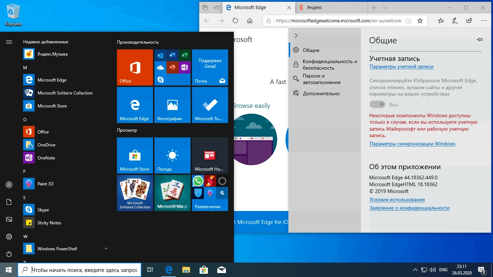
Task: Launch Microsoft Mahjong tile
Action: coord(173,193)
